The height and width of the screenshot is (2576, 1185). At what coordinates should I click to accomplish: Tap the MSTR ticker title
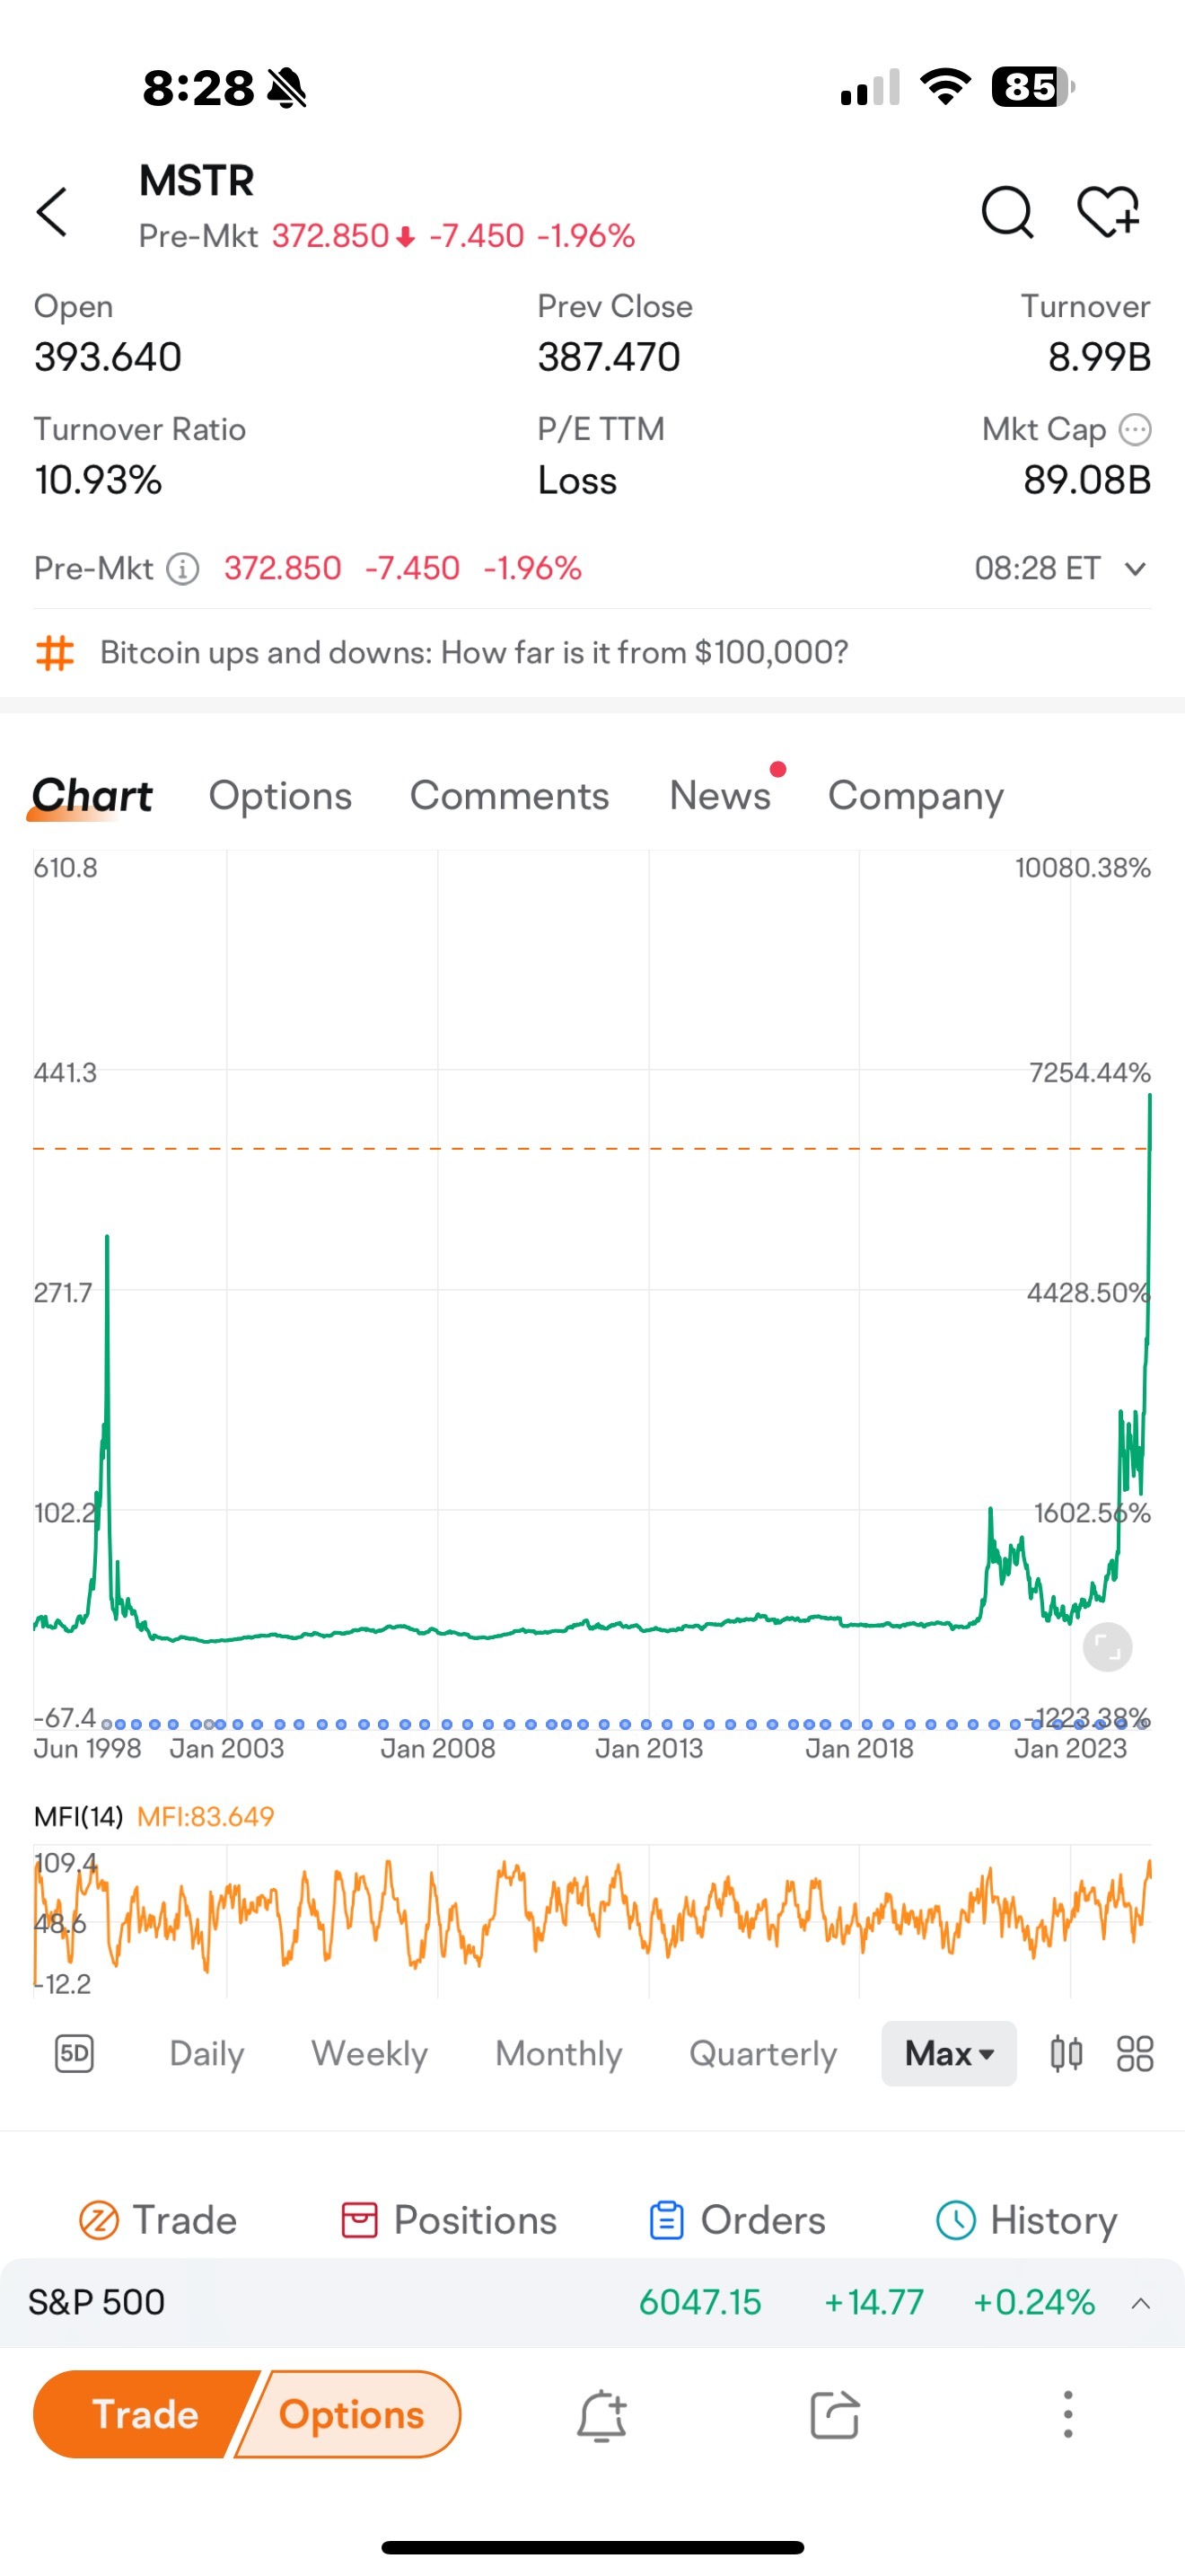click(x=197, y=181)
